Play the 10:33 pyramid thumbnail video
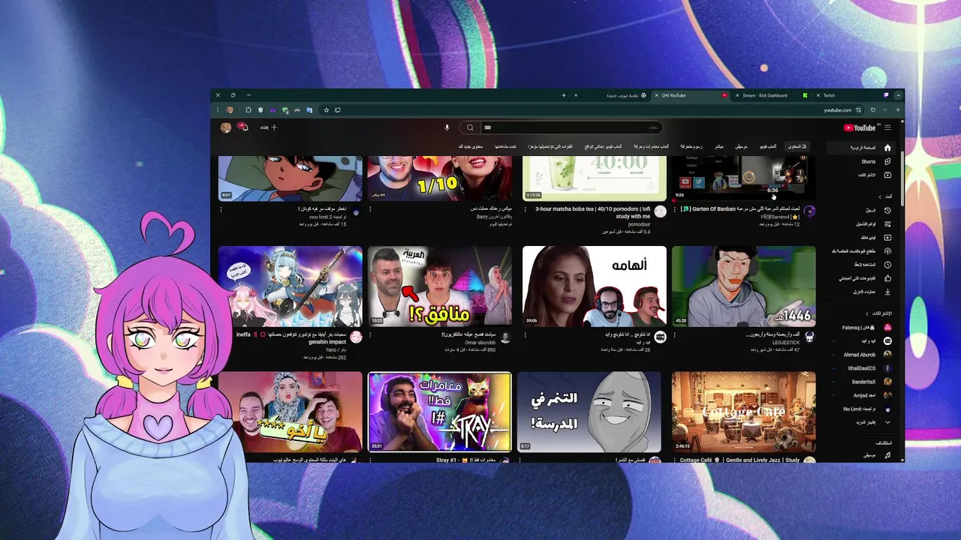The height and width of the screenshot is (540, 961). (440, 286)
